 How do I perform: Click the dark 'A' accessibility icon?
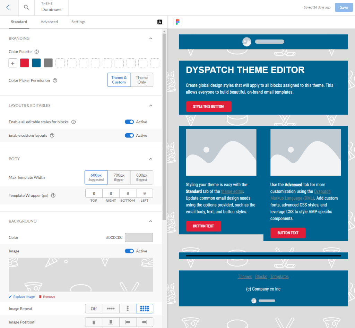click(x=159, y=22)
